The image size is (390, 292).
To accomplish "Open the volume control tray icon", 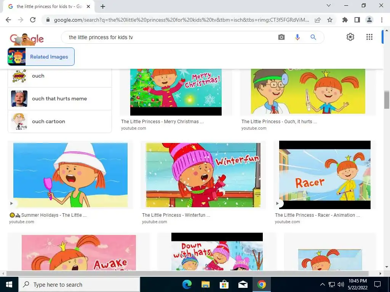I will click(341, 284).
